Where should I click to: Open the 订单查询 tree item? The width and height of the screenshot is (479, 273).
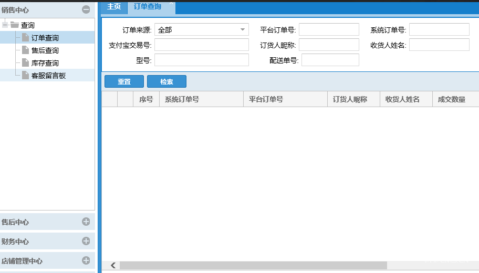[x=47, y=37]
